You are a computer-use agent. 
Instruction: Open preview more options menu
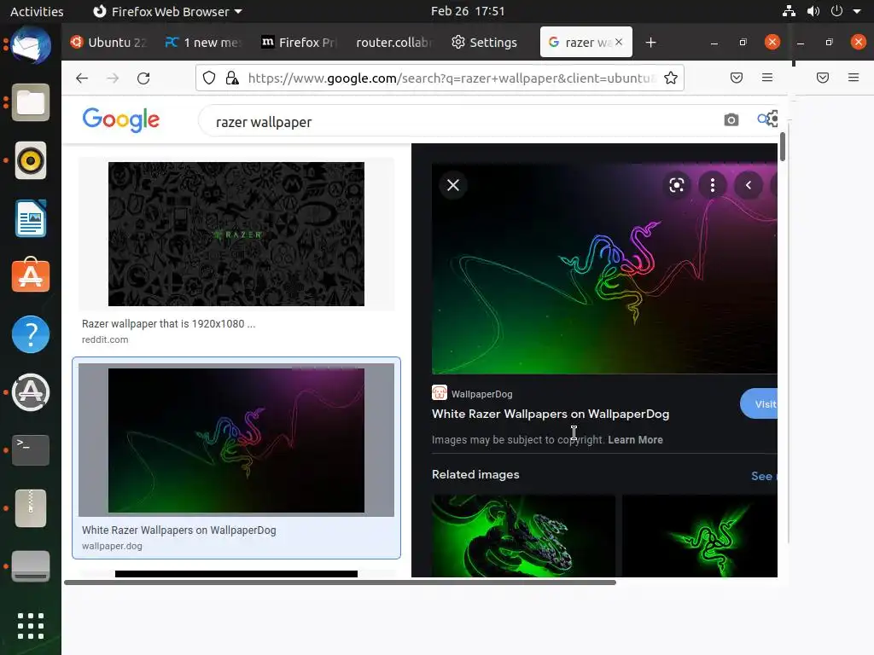(x=713, y=185)
